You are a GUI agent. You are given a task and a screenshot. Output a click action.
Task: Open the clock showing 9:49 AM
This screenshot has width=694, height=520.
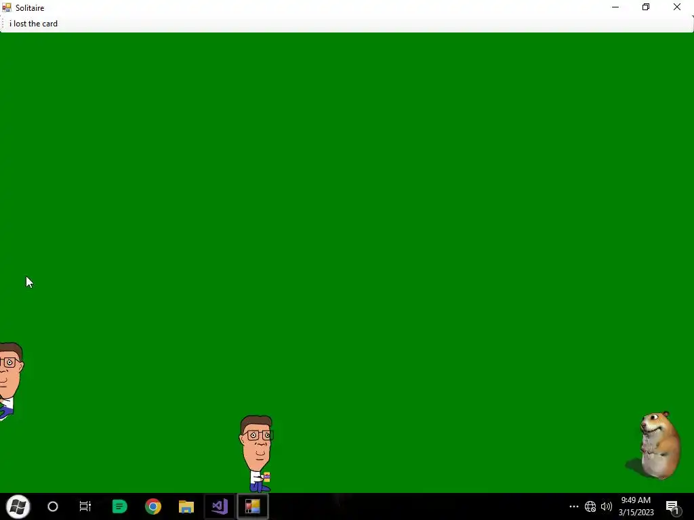[x=636, y=506]
